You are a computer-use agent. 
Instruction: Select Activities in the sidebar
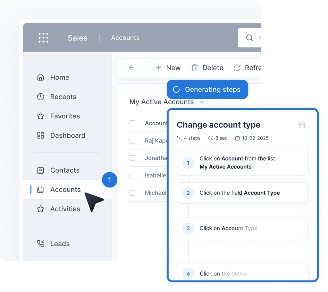click(65, 209)
